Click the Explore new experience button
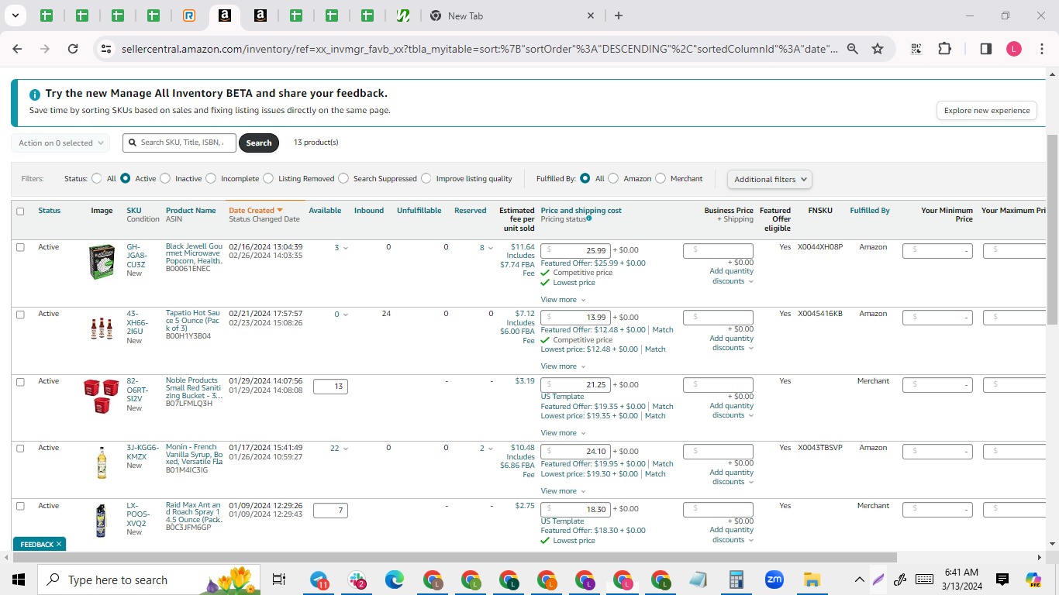This screenshot has height=595, width=1059. (987, 110)
